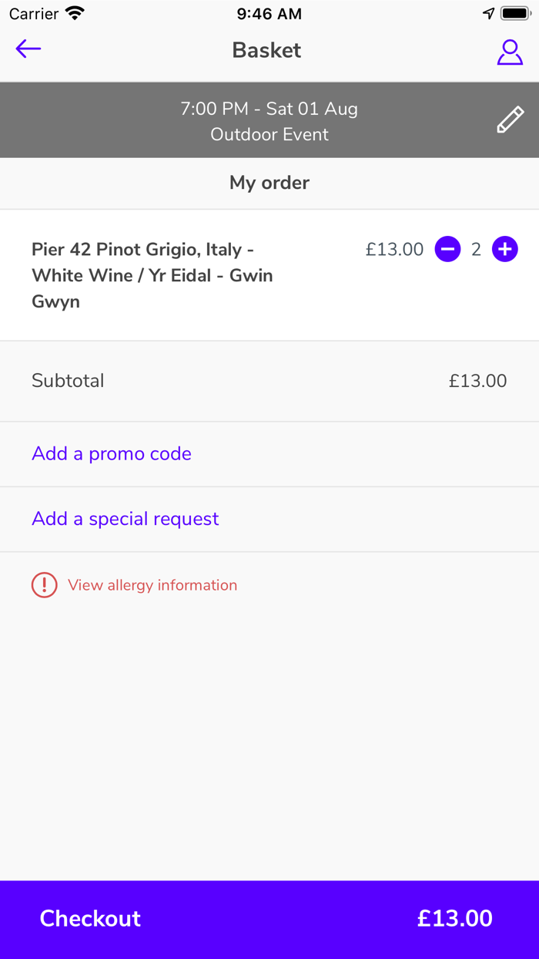Open the user profile icon
This screenshot has height=959, width=539.
510,52
